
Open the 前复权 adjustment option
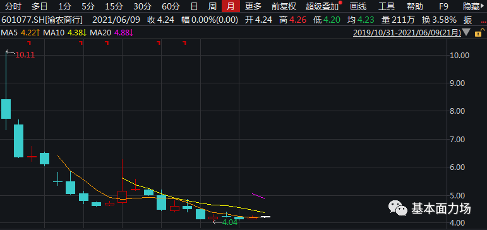(284, 6)
